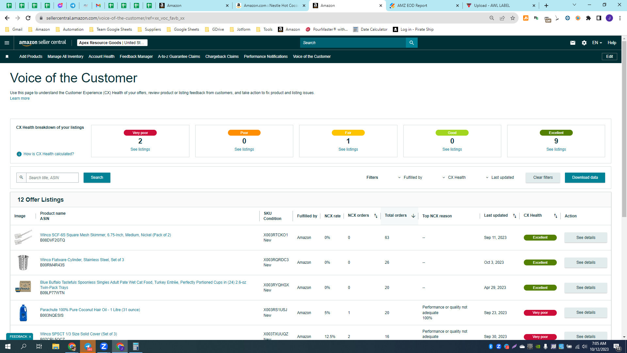
Task: See listings under Excellent
Action: [556, 149]
